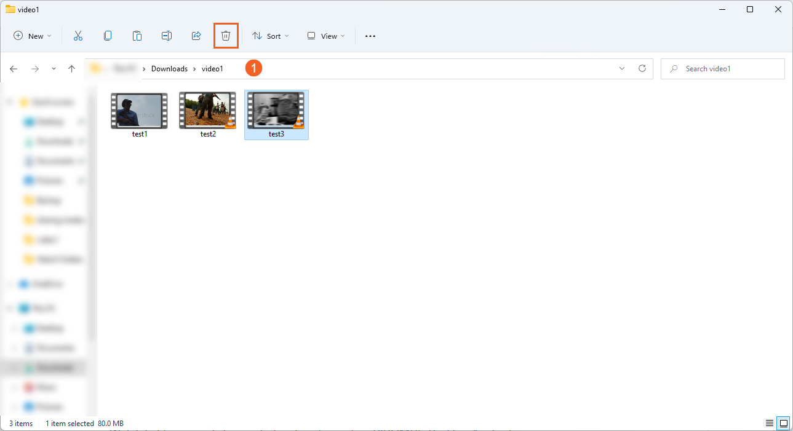
Task: Click the Share icon in toolbar
Action: [196, 36]
